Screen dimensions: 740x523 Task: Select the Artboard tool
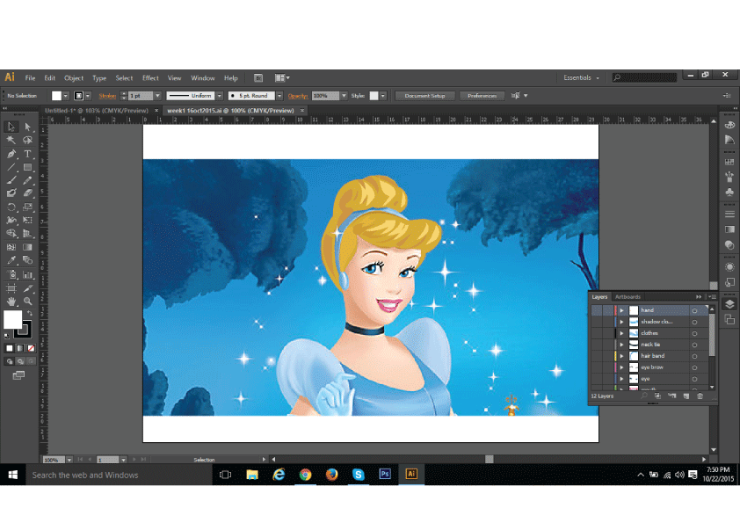pyautogui.click(x=11, y=288)
